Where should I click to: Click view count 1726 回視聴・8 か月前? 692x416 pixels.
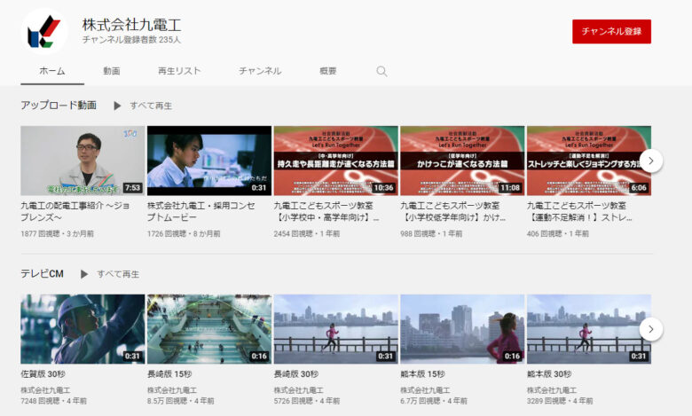pos(184,234)
